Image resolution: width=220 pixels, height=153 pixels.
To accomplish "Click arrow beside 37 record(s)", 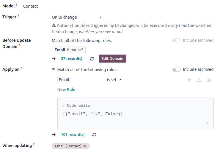I will click(x=54, y=59).
